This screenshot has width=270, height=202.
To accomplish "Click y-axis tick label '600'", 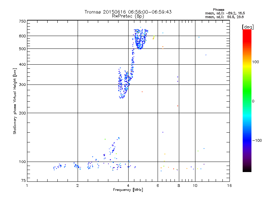I will [22, 36].
